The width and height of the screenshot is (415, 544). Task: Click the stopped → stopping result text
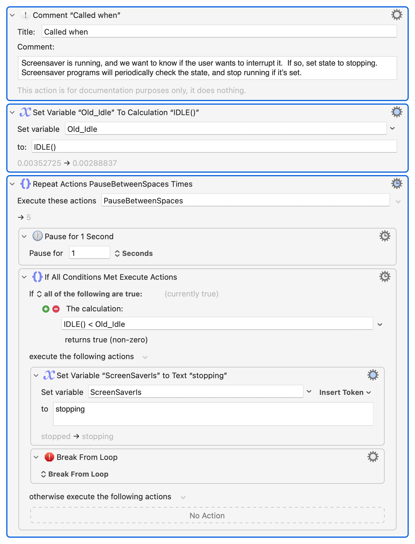(x=77, y=436)
